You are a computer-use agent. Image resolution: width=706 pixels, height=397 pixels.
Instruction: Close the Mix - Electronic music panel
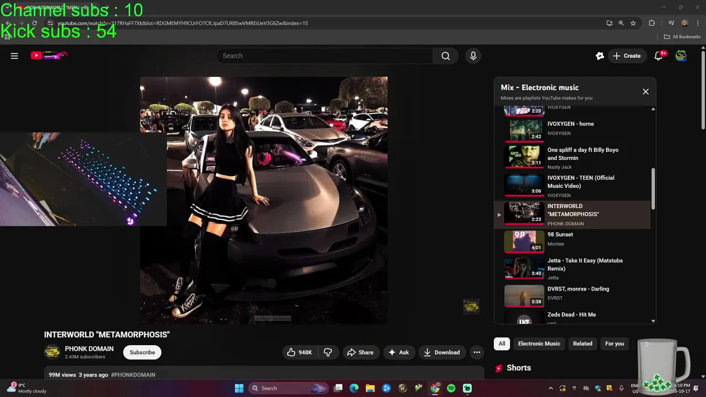click(x=645, y=92)
